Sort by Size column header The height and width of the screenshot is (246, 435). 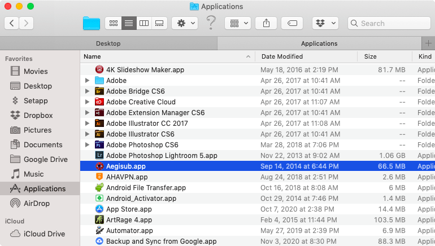385,56
